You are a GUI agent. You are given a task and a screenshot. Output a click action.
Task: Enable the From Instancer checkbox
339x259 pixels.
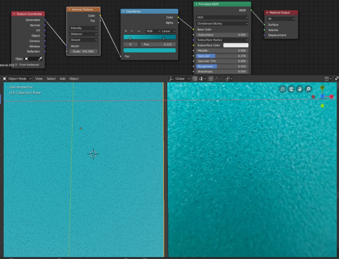pos(16,65)
